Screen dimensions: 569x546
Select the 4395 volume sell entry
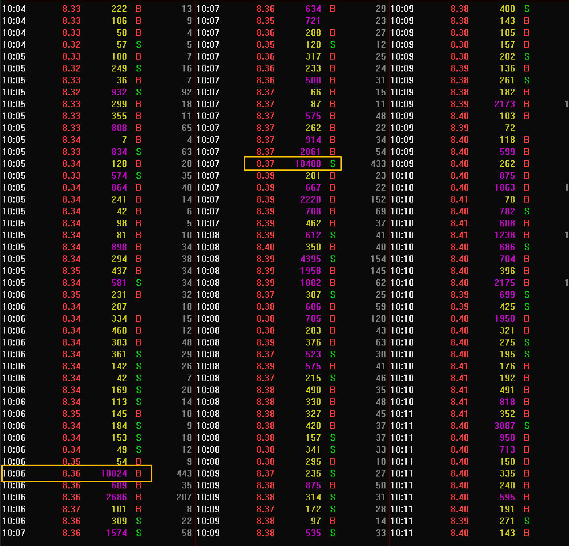pos(311,259)
